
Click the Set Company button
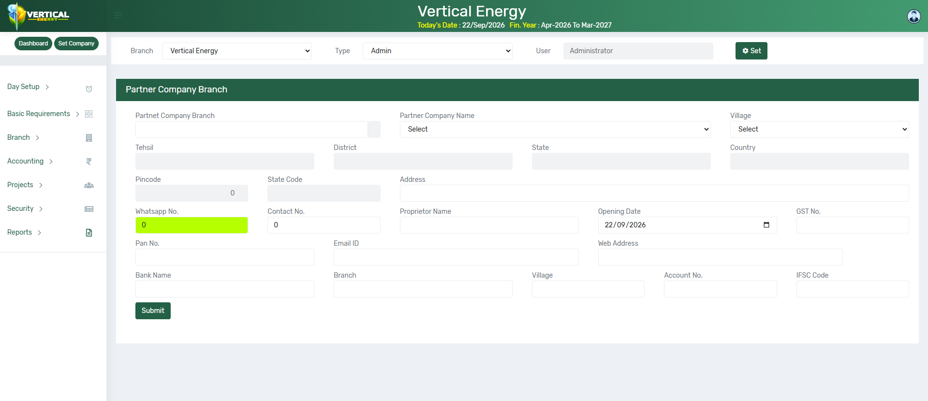click(x=76, y=44)
